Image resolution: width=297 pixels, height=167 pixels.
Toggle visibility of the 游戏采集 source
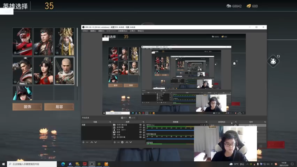coord(141,127)
